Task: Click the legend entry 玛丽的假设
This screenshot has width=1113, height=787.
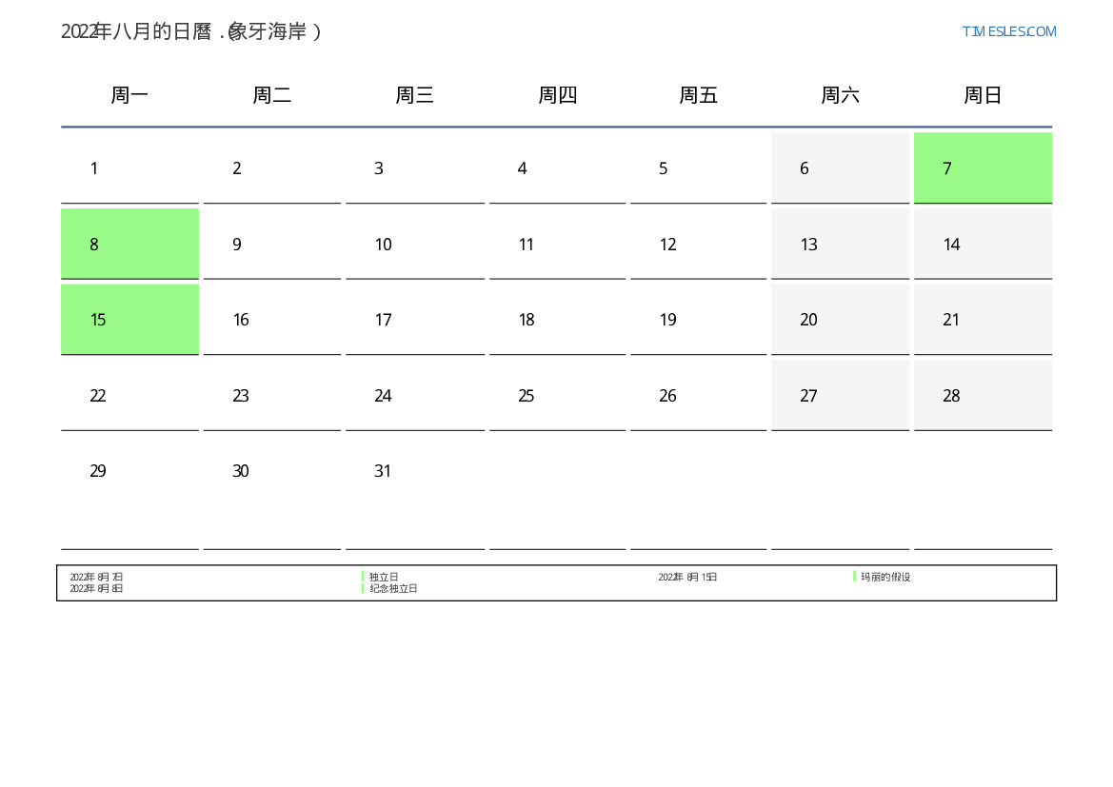Action: (885, 577)
